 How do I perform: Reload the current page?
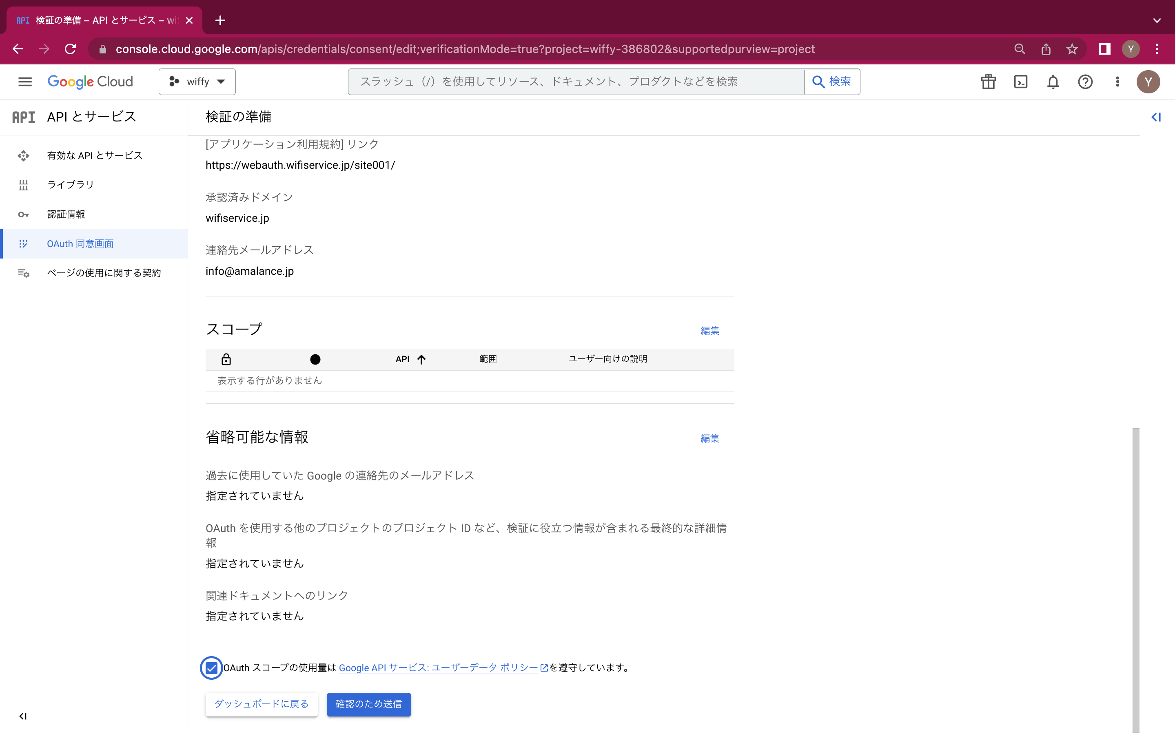71,49
